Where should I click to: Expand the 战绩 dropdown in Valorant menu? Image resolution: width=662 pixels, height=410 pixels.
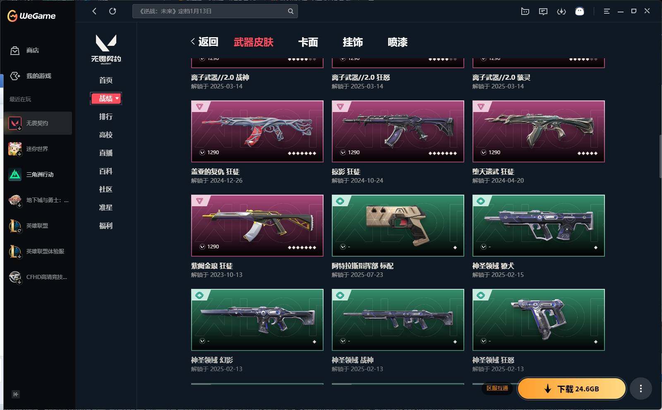coord(106,98)
